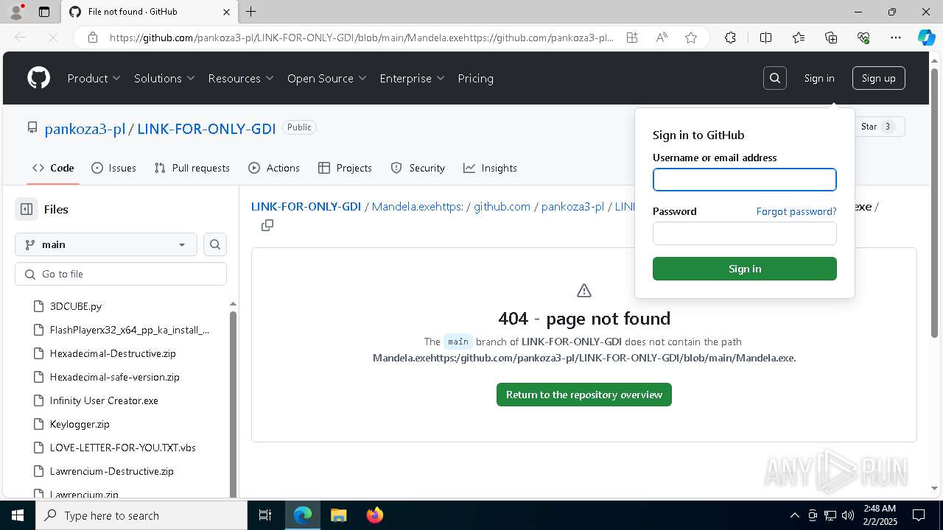Viewport: 943px width, 530px height.
Task: Open pankoza3-pl owner link
Action: [85, 128]
